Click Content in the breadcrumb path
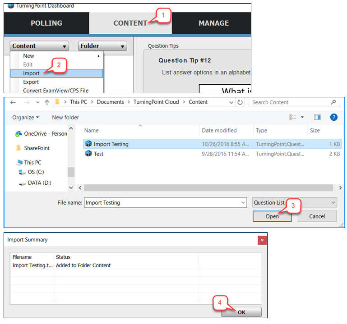347x324 pixels. (198, 102)
